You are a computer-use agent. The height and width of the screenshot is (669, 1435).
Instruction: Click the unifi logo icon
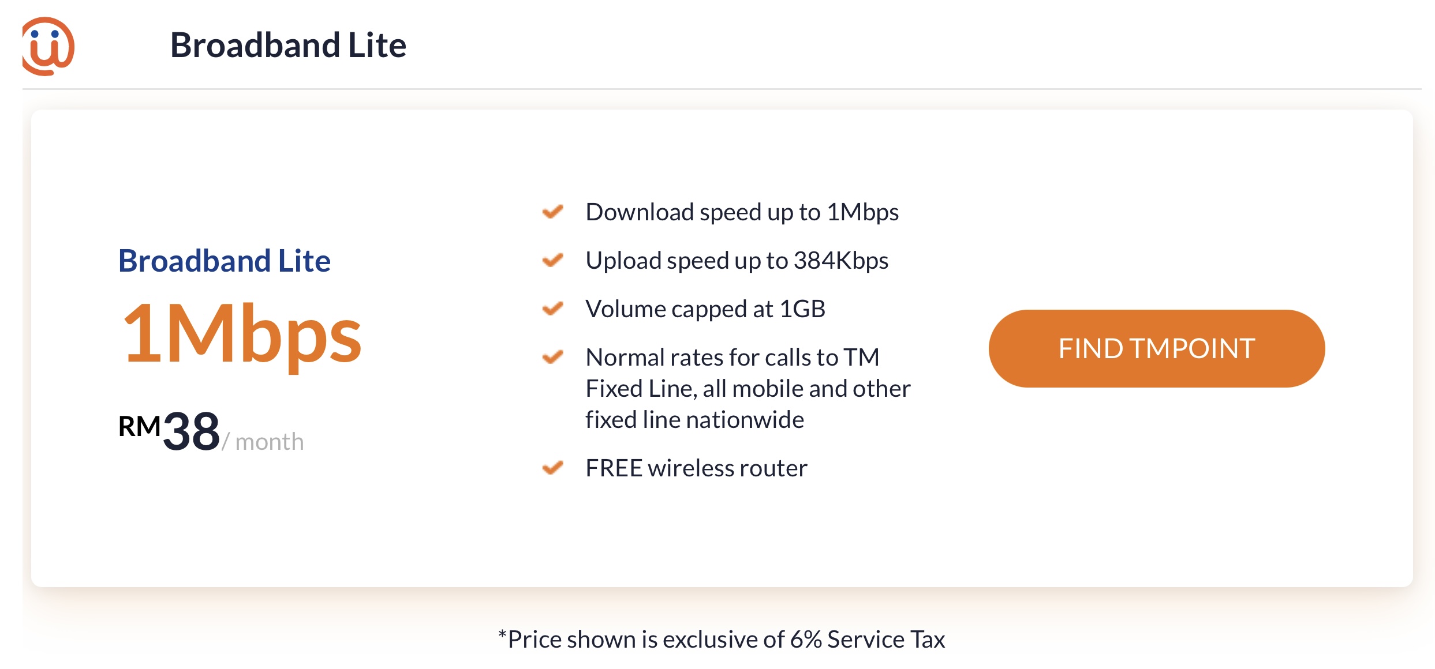tap(48, 46)
